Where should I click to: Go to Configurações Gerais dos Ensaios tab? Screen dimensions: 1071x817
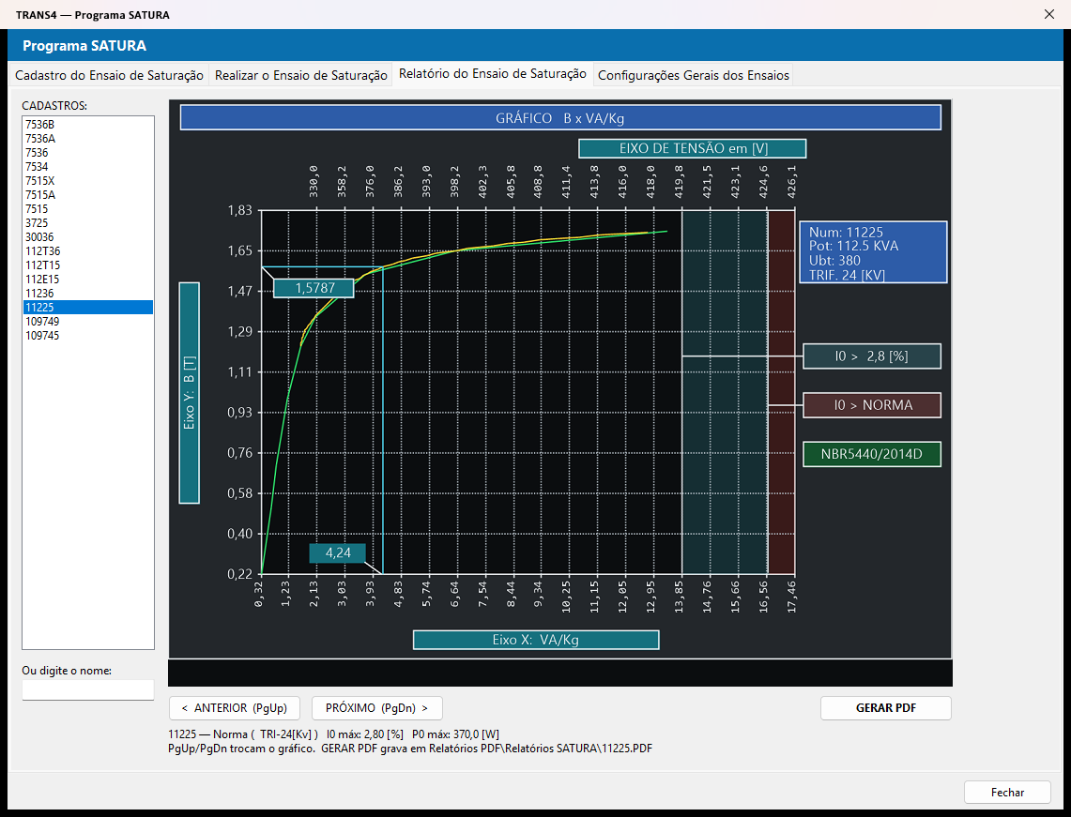tap(694, 75)
